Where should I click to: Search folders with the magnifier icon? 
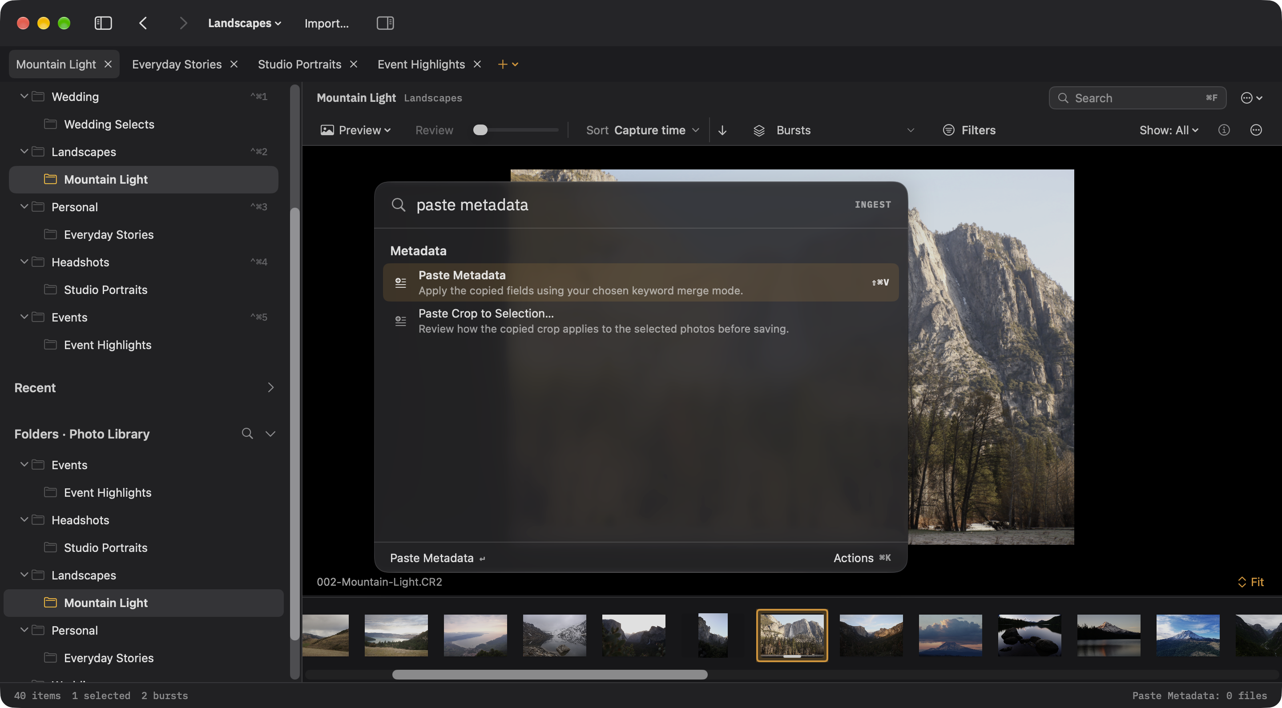pyautogui.click(x=247, y=434)
